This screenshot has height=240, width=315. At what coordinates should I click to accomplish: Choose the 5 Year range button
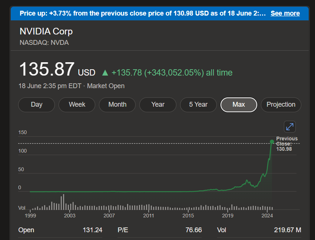click(x=198, y=105)
